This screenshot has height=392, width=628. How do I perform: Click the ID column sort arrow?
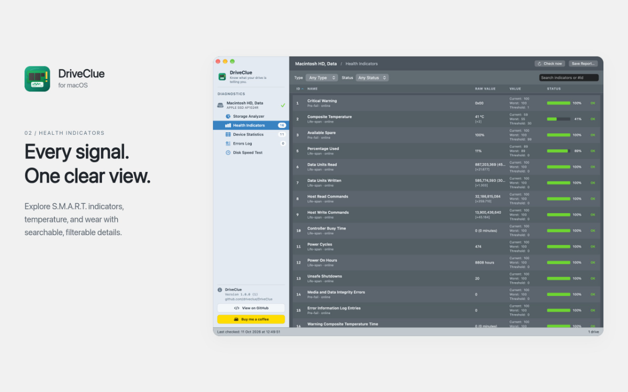302,89
